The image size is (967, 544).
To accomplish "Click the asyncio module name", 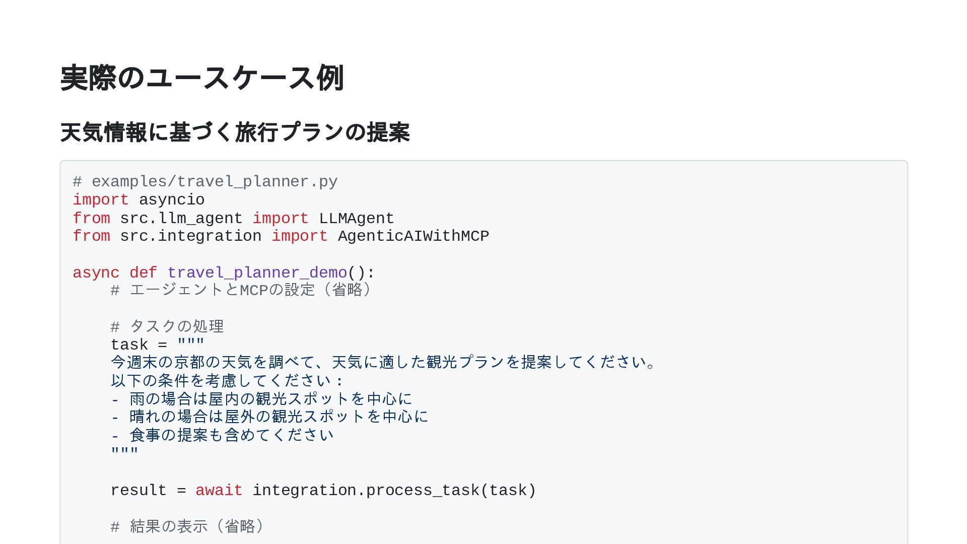I will (171, 200).
